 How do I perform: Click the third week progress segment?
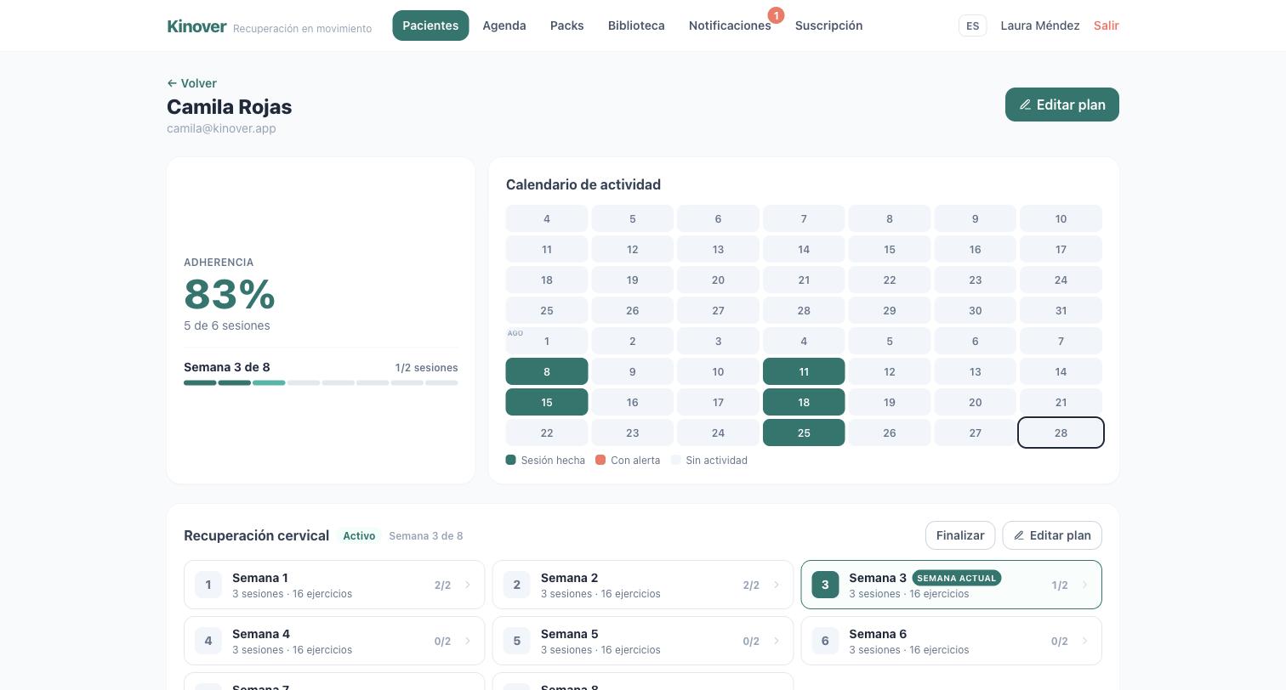tap(269, 383)
